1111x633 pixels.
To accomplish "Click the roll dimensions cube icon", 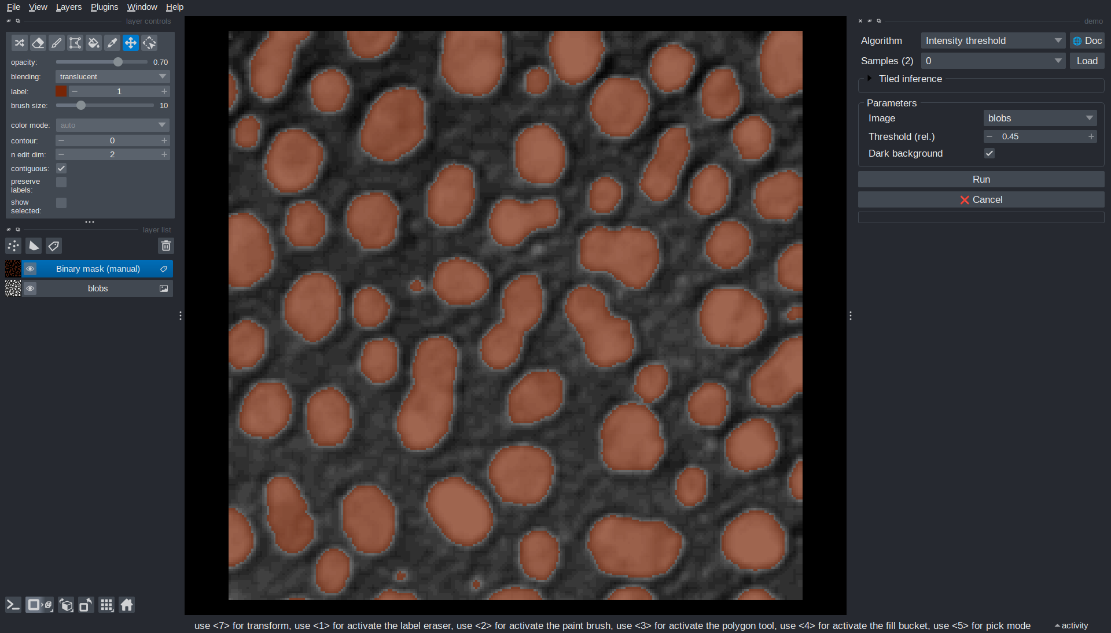I will click(x=66, y=605).
